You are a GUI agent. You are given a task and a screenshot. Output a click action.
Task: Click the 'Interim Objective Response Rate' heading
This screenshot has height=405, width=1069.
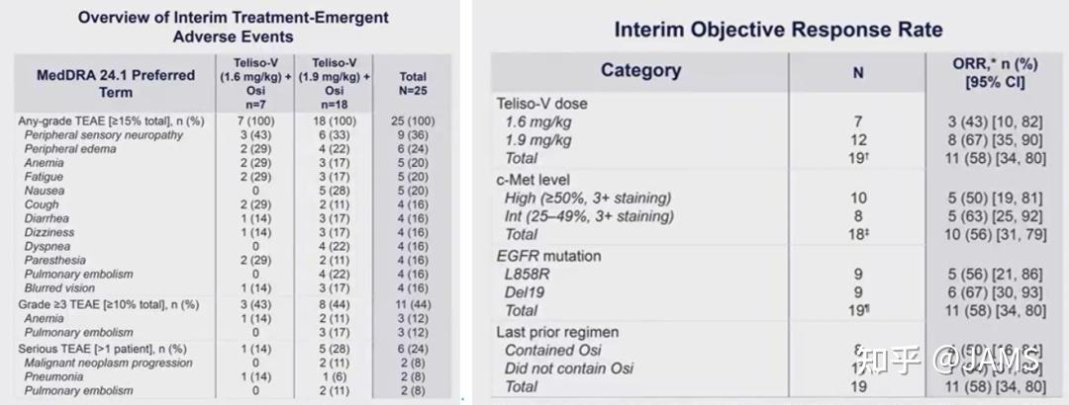(778, 29)
